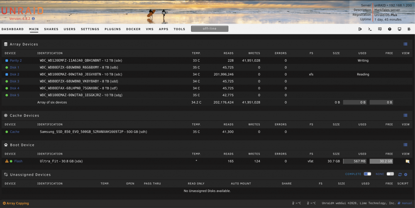Toggle list view icon in Boot Device header
The width and height of the screenshot is (415, 208).
tap(405, 145)
